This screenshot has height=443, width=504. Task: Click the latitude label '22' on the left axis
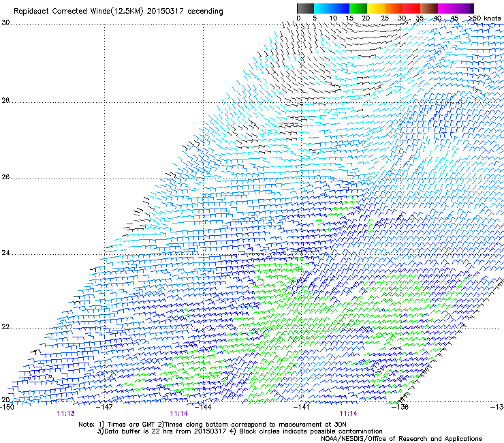(x=5, y=327)
